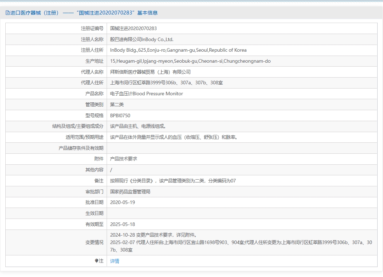This screenshot has height=277, width=383.
Task: Click the 变更情况 label
Action: click(x=94, y=242)
